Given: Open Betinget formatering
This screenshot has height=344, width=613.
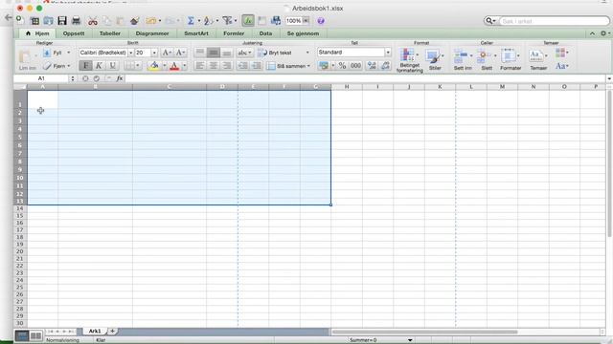Looking at the screenshot, I should [x=409, y=60].
